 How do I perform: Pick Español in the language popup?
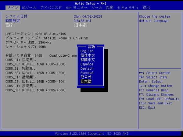(x=87, y=64)
